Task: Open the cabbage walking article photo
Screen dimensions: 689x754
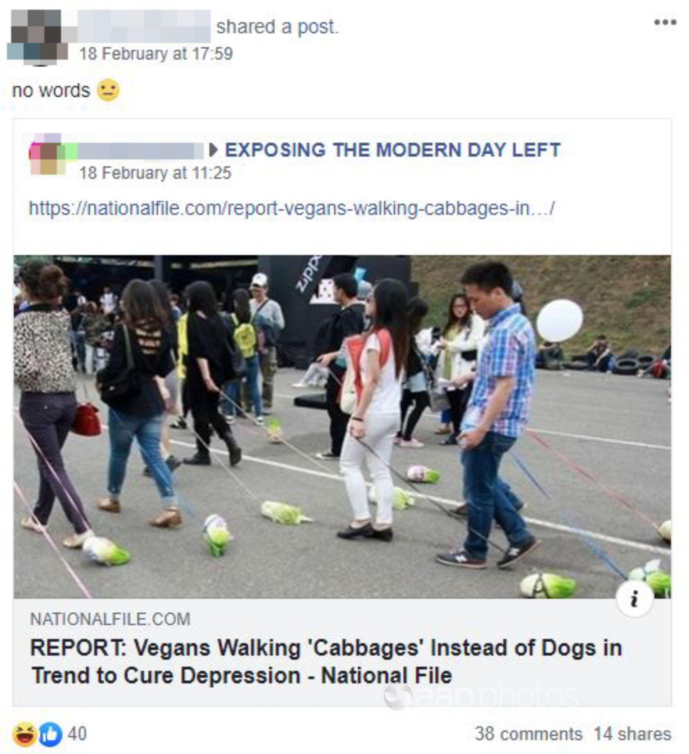Action: coord(342,427)
